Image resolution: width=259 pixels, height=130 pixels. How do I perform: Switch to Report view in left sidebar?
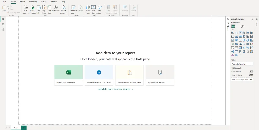3,19
